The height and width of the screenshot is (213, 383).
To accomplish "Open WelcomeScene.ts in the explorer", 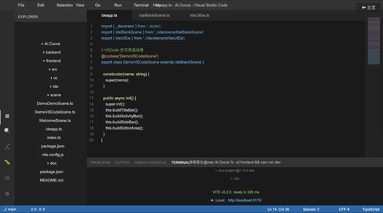I will (55, 121).
